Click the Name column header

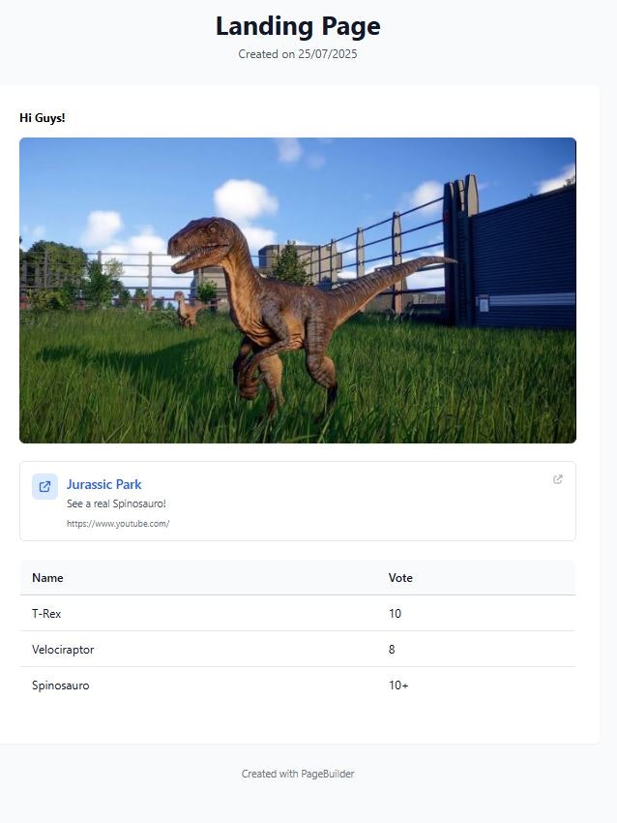tap(47, 577)
